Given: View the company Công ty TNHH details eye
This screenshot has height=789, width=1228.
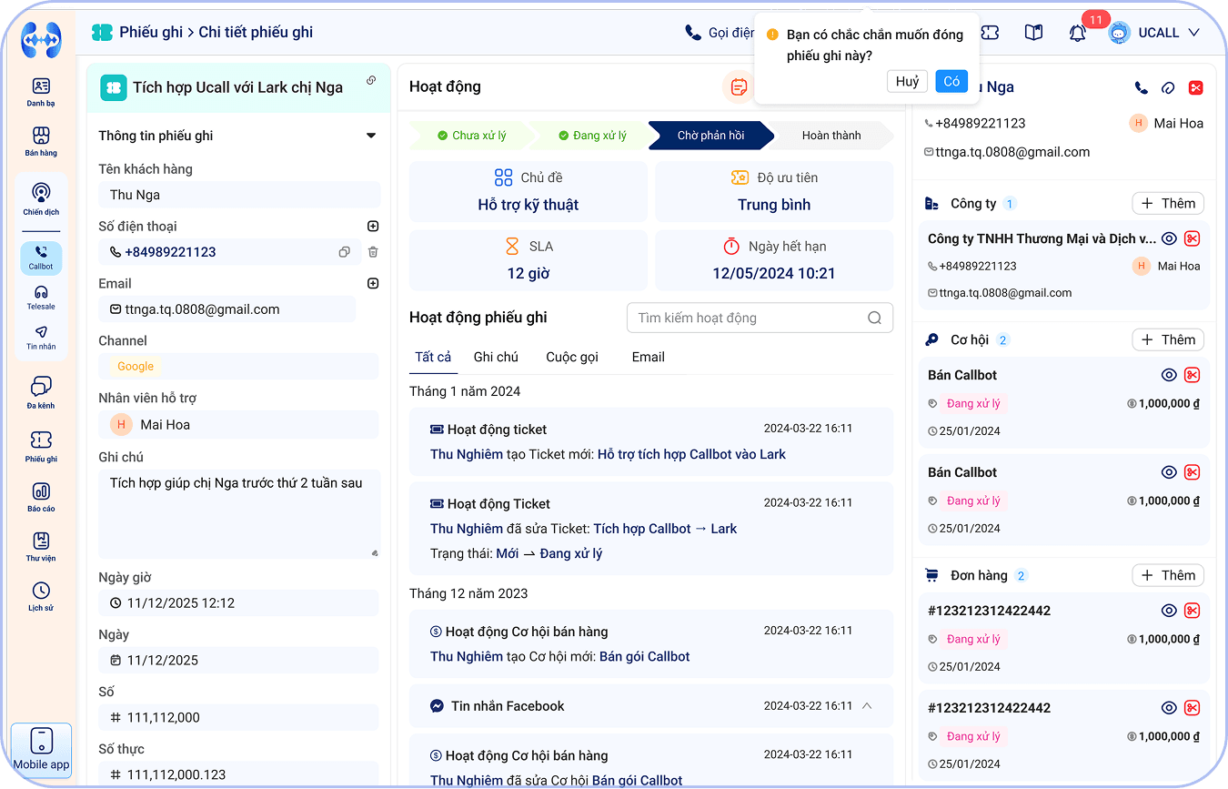Looking at the screenshot, I should [x=1169, y=239].
